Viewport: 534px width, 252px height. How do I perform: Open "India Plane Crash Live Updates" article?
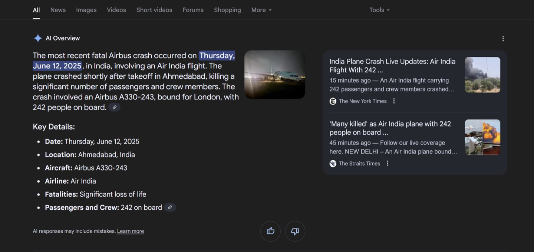392,66
